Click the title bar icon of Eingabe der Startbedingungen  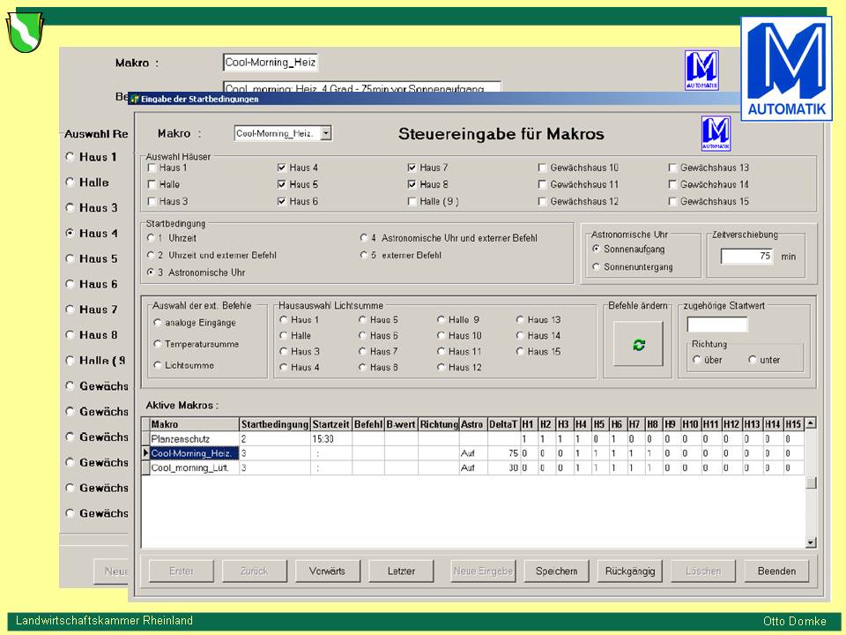(135, 100)
